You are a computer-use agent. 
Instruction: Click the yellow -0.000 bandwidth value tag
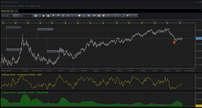tap(199, 106)
